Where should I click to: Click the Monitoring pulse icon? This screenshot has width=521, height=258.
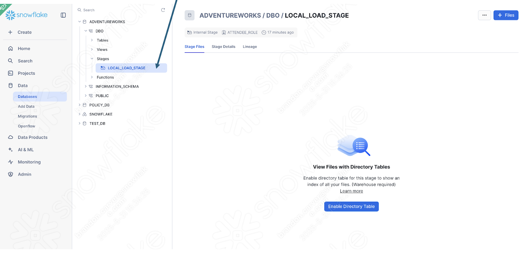10,162
